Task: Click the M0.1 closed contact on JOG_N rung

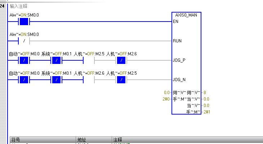Action: point(57,80)
